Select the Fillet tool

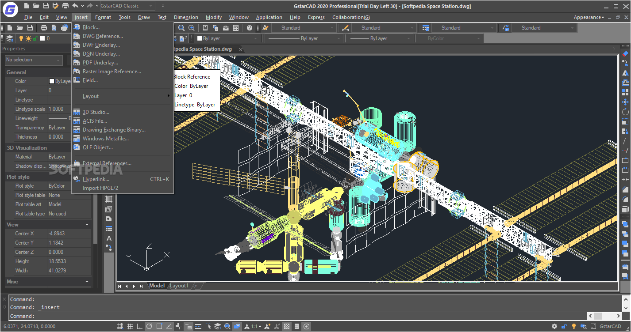[x=625, y=199]
